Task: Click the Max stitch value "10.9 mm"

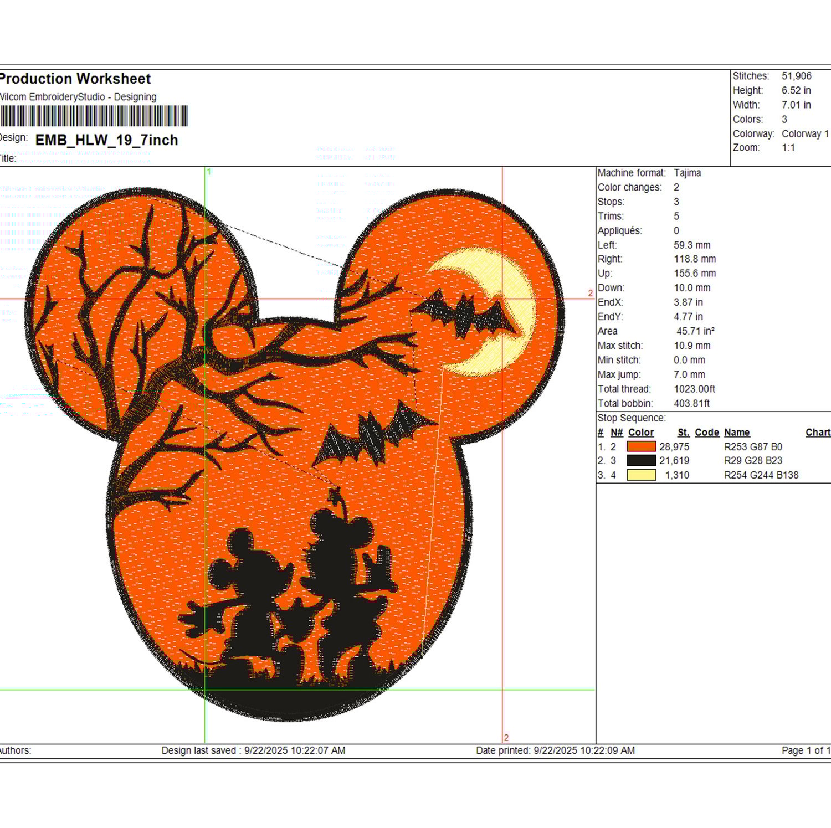Action: point(692,346)
